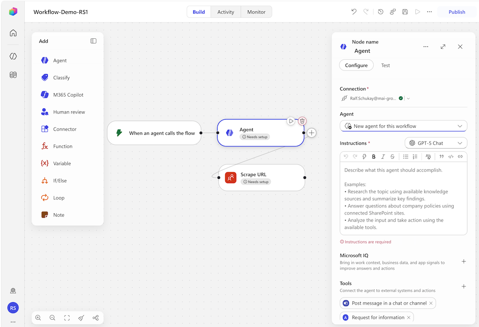Collapse the Add panel
The width and height of the screenshot is (479, 327).
[x=94, y=41]
